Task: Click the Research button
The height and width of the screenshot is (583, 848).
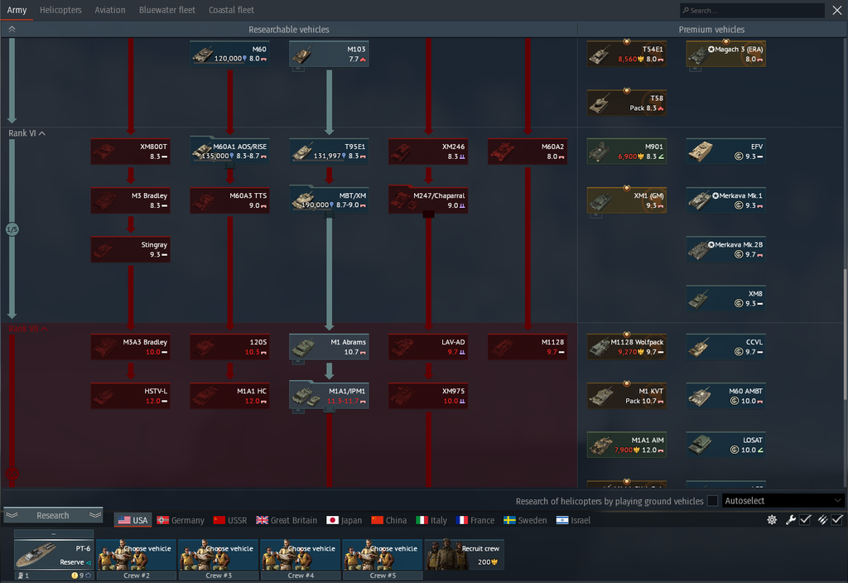Action: 53,515
